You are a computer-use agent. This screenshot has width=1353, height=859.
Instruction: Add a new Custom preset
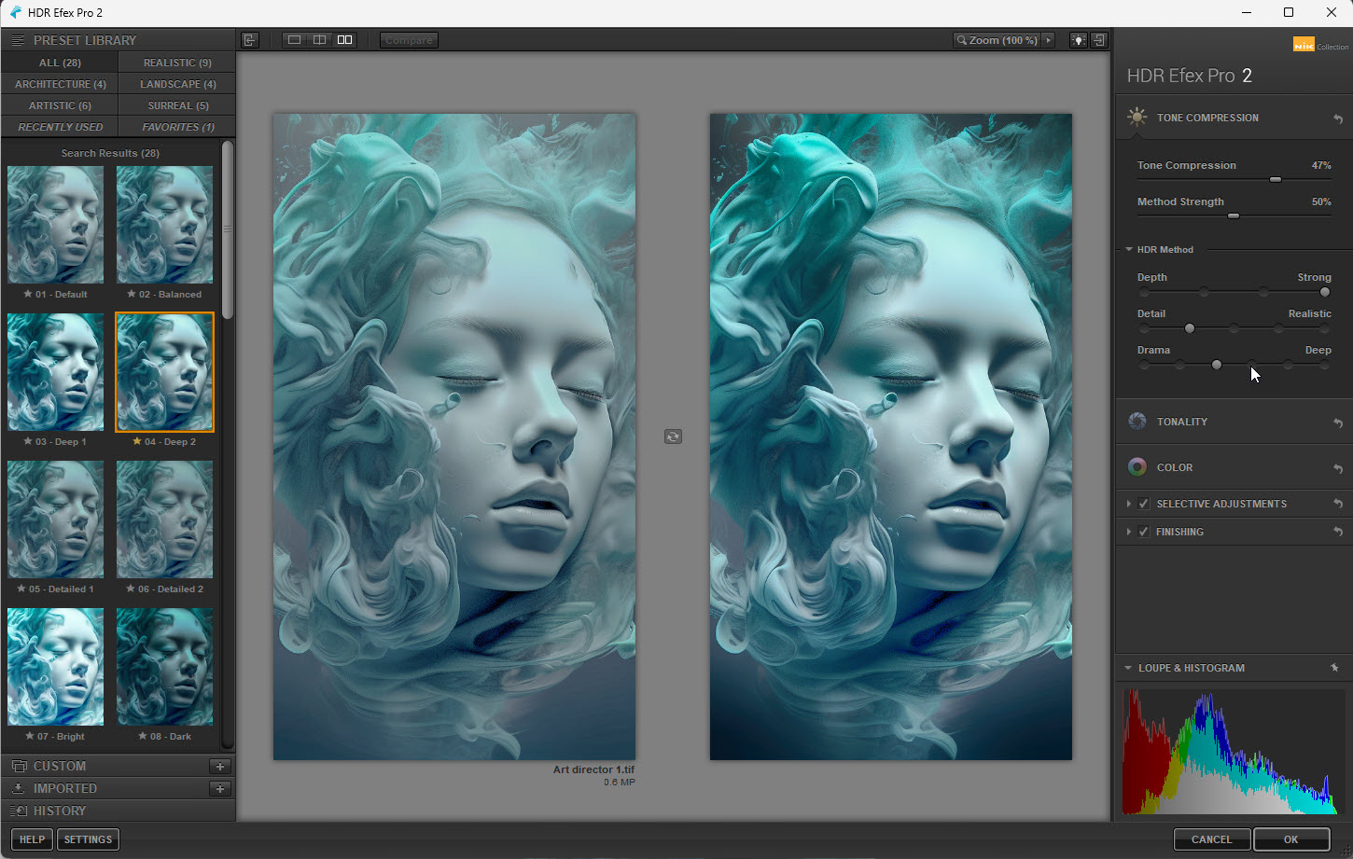tap(220, 767)
